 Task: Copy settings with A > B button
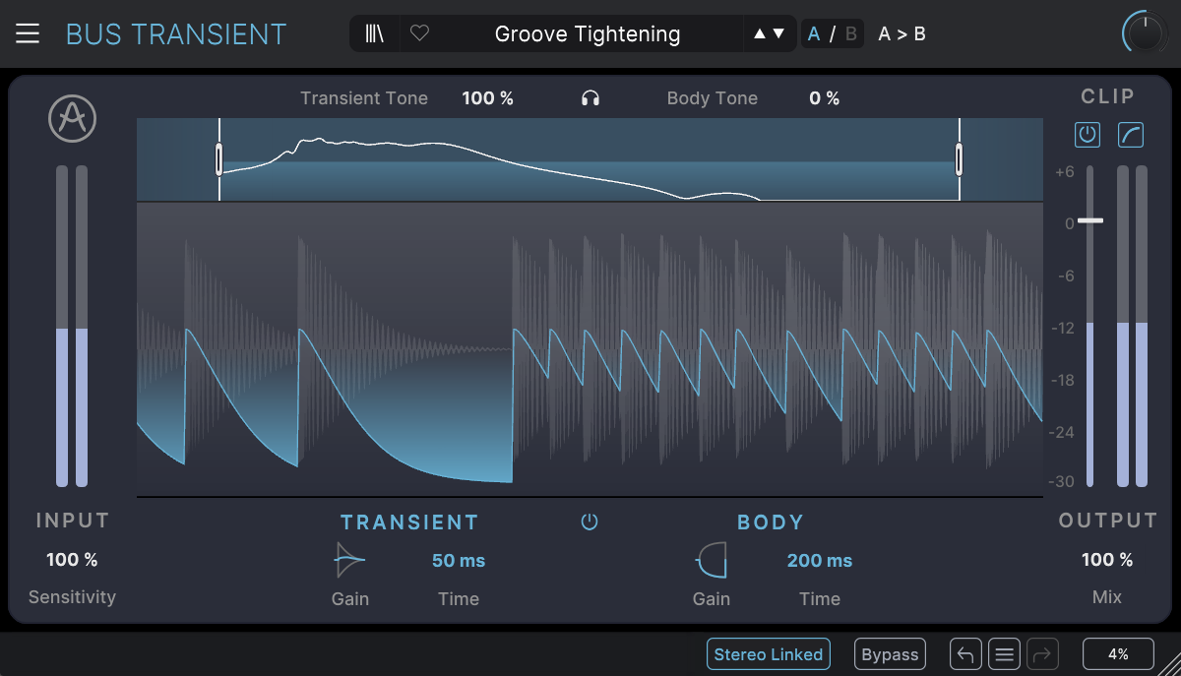coord(901,34)
